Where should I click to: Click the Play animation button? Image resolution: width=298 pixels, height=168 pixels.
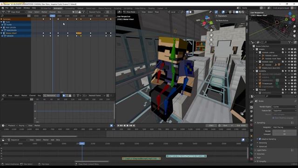pos(128,126)
